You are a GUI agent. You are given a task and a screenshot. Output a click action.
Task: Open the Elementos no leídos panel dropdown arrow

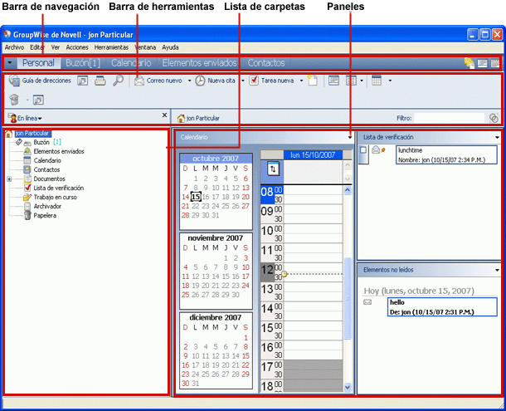coord(497,270)
